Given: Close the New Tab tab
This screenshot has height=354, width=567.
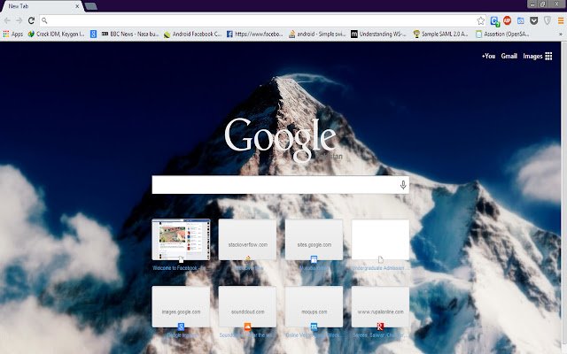Looking at the screenshot, I should click(x=77, y=6).
